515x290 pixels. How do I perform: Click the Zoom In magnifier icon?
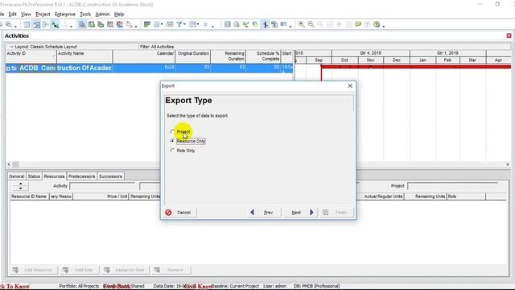[x=301, y=24]
